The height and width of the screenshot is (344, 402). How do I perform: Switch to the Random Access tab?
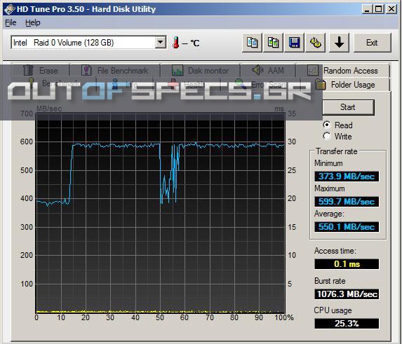tap(343, 70)
